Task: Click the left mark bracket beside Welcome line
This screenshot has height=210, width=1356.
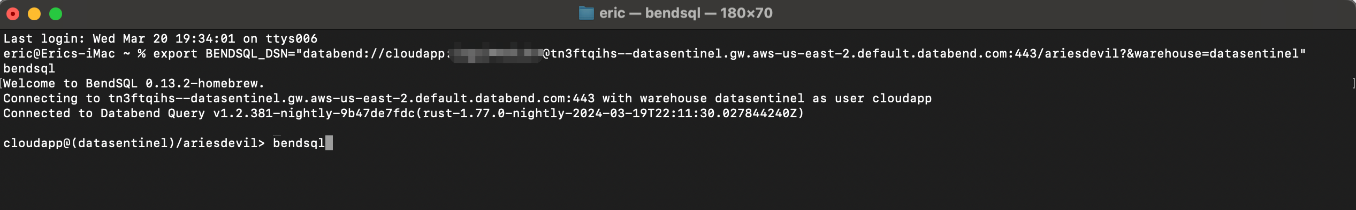Action: pos(2,84)
